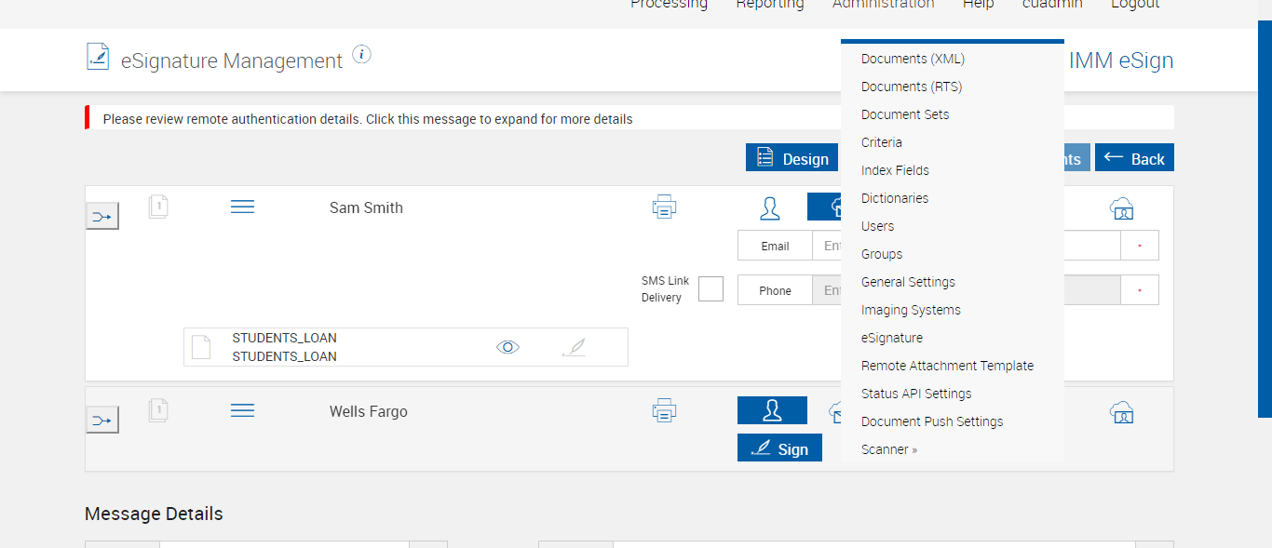Toggle the STUDENTS_LOAN document preview eye
1272x548 pixels.
pos(507,347)
